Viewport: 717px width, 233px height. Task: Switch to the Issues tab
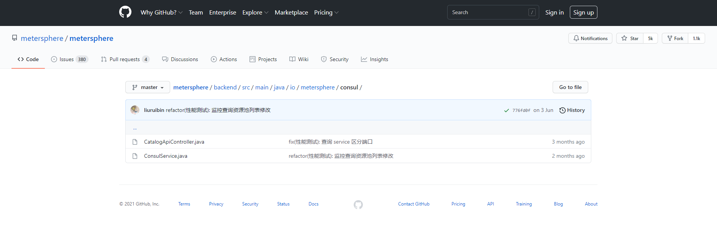69,59
